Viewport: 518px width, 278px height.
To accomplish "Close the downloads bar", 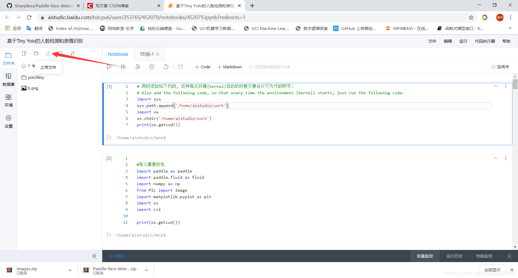I will tap(512, 270).
